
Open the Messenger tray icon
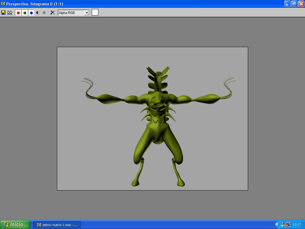pyautogui.click(x=283, y=225)
